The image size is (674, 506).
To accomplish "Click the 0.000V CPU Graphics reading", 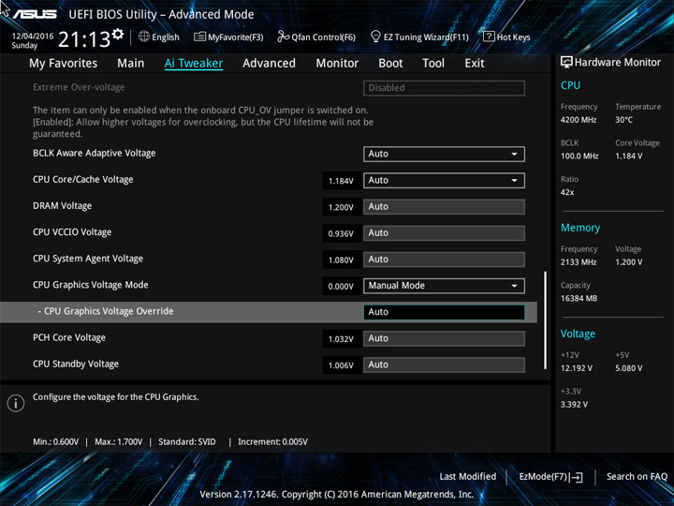I will [x=341, y=287].
